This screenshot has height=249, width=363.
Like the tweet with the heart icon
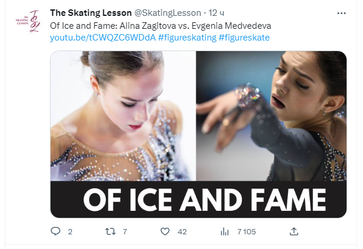pos(165,231)
